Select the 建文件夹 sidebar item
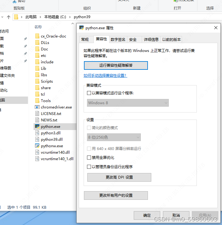 [x=7, y=76]
